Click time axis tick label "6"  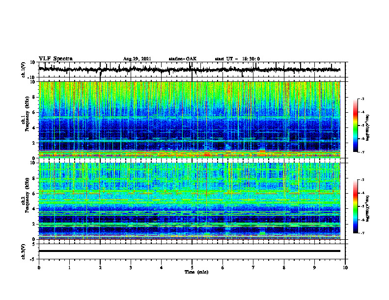pyautogui.click(x=222, y=268)
